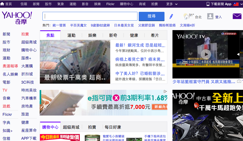
Task: Switch to the 運動 news tab
Action: (71, 35)
